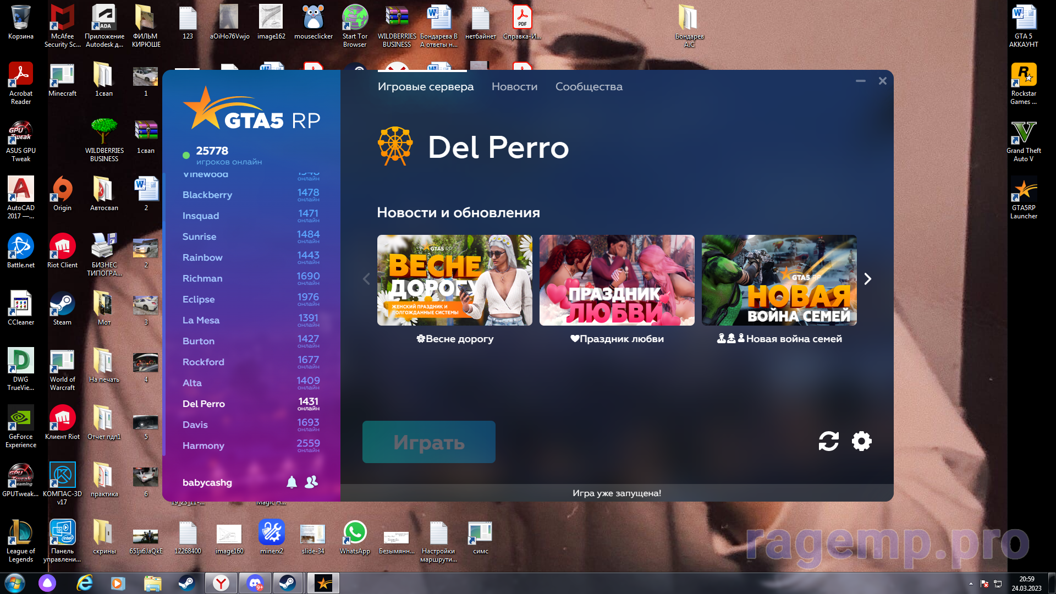The height and width of the screenshot is (594, 1056).
Task: Select the Harmony server
Action: click(x=204, y=446)
